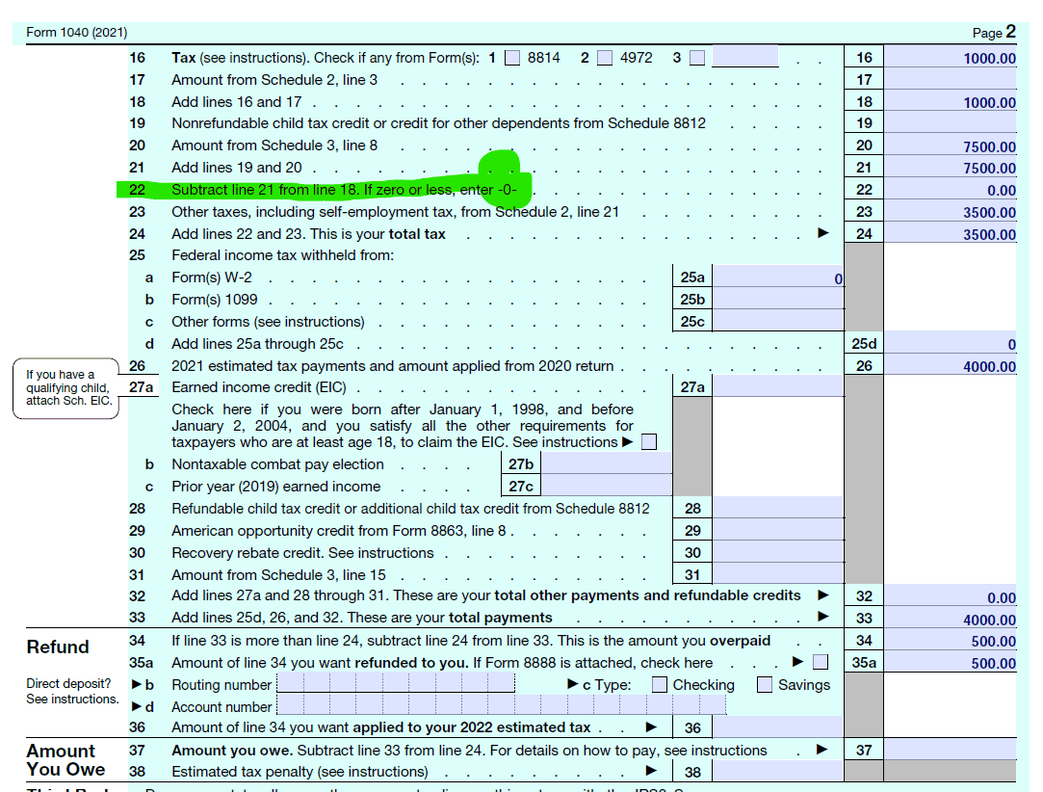Toggle the EIC age requirement checkbox
1043x792 pixels.
(649, 442)
